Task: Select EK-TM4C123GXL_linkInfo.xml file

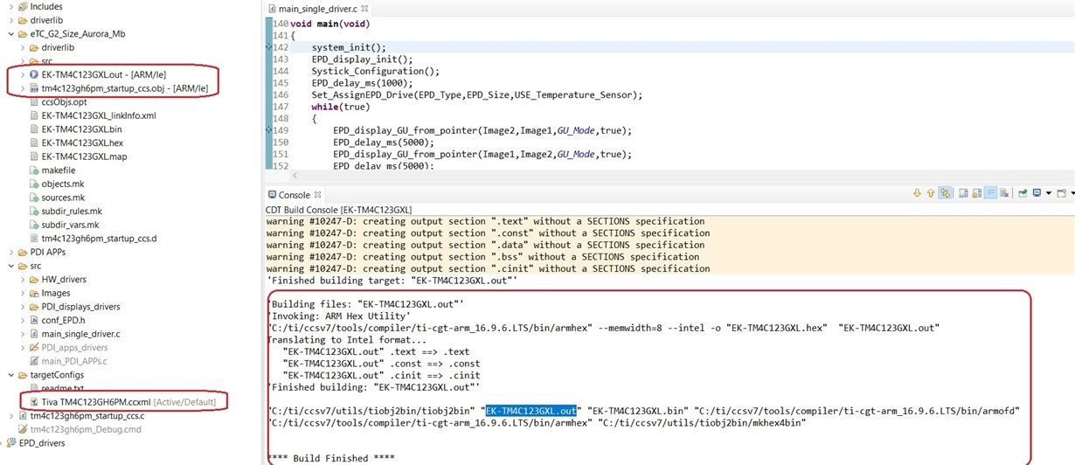Action: [x=99, y=115]
